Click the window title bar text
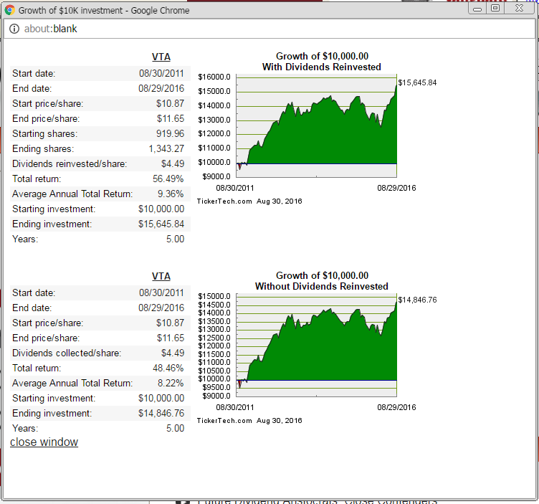This screenshot has height=504, width=539. coord(104,10)
